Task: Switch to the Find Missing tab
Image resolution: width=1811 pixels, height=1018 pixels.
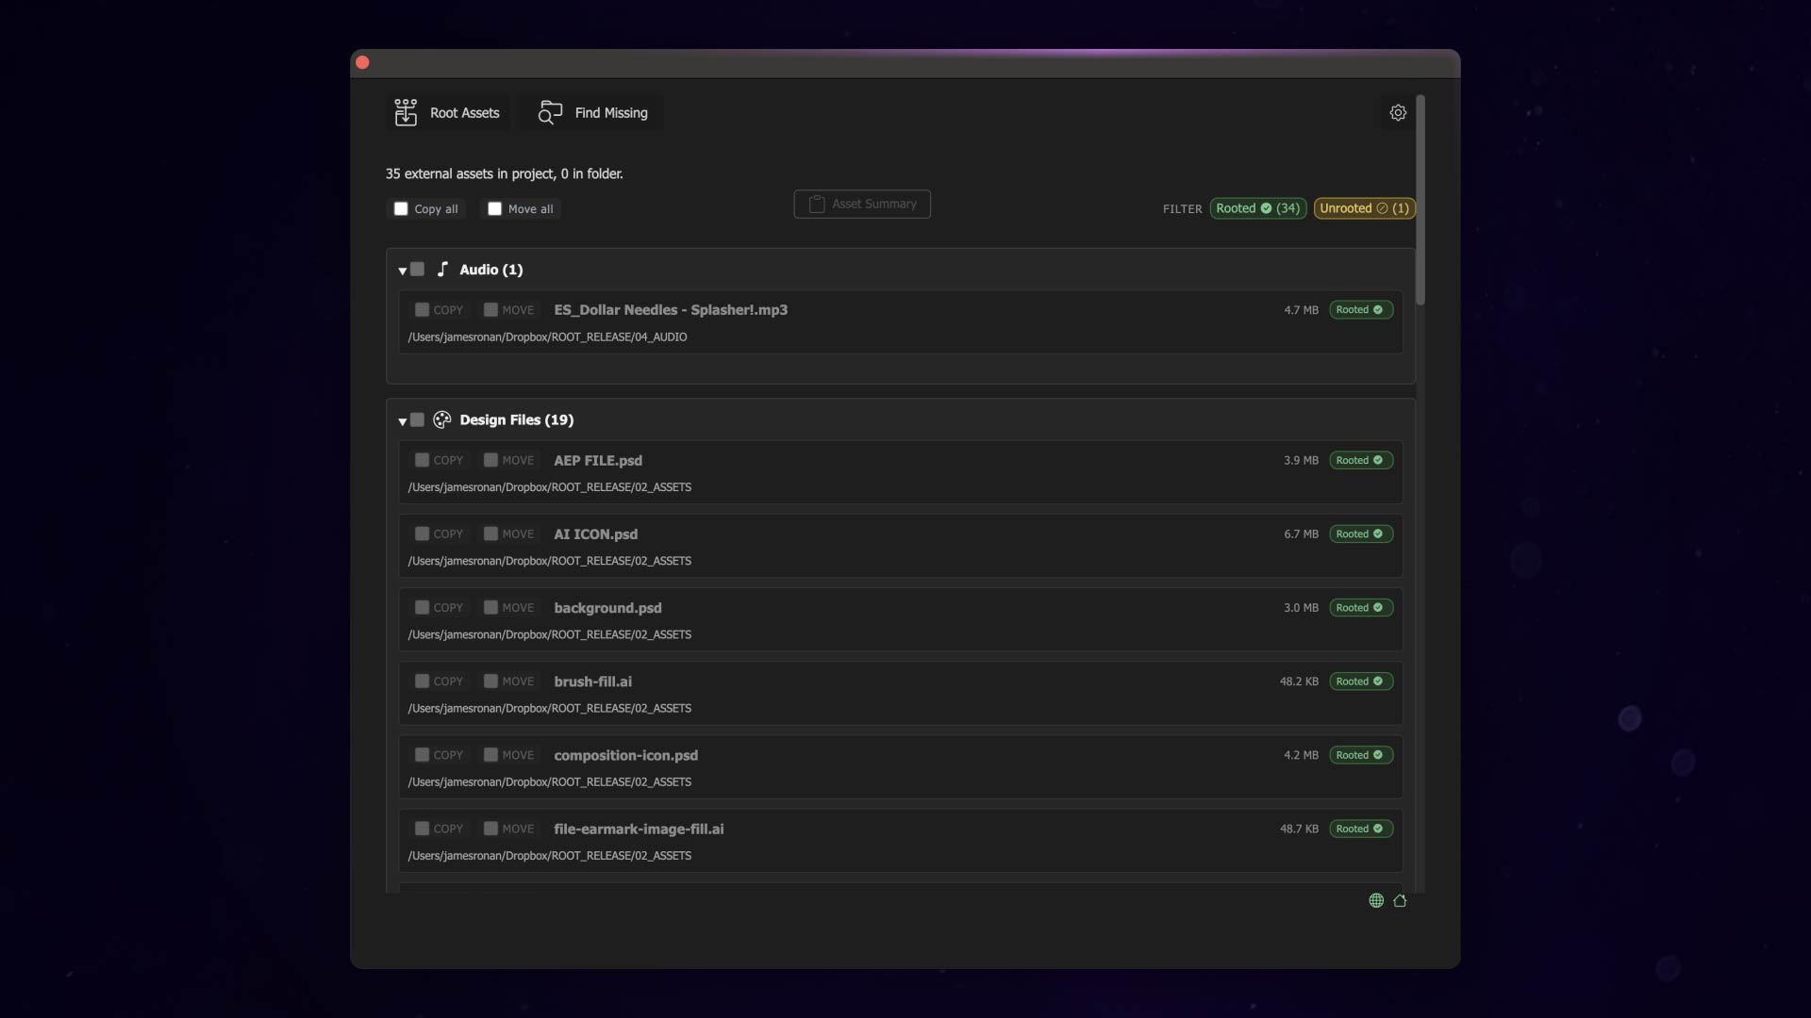Action: 593,113
